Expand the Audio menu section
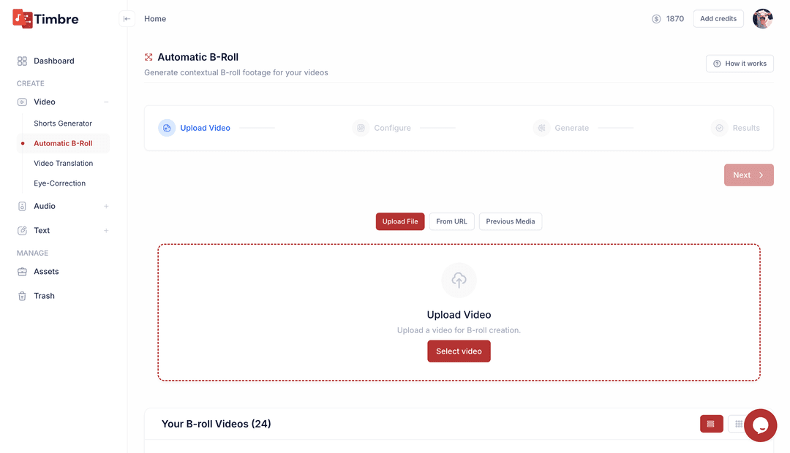The image size is (790, 453). tap(106, 207)
